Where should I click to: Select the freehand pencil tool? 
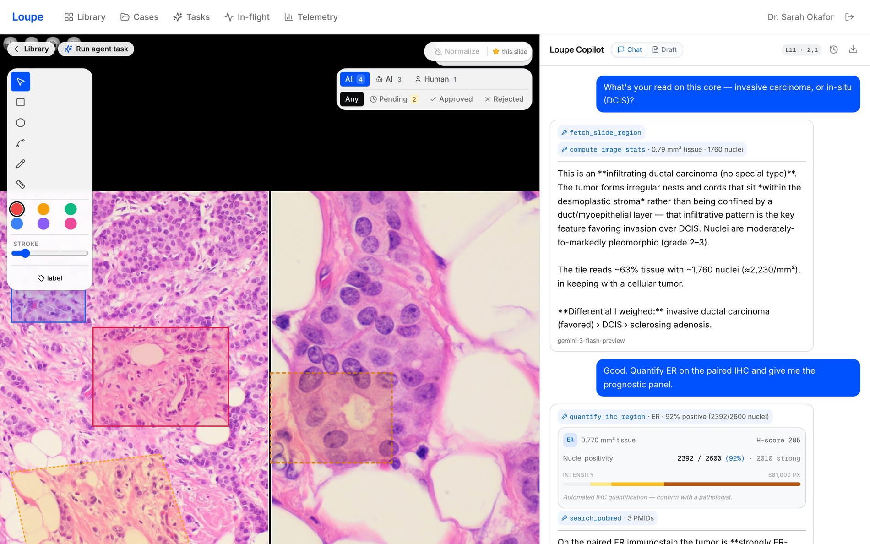tap(21, 164)
